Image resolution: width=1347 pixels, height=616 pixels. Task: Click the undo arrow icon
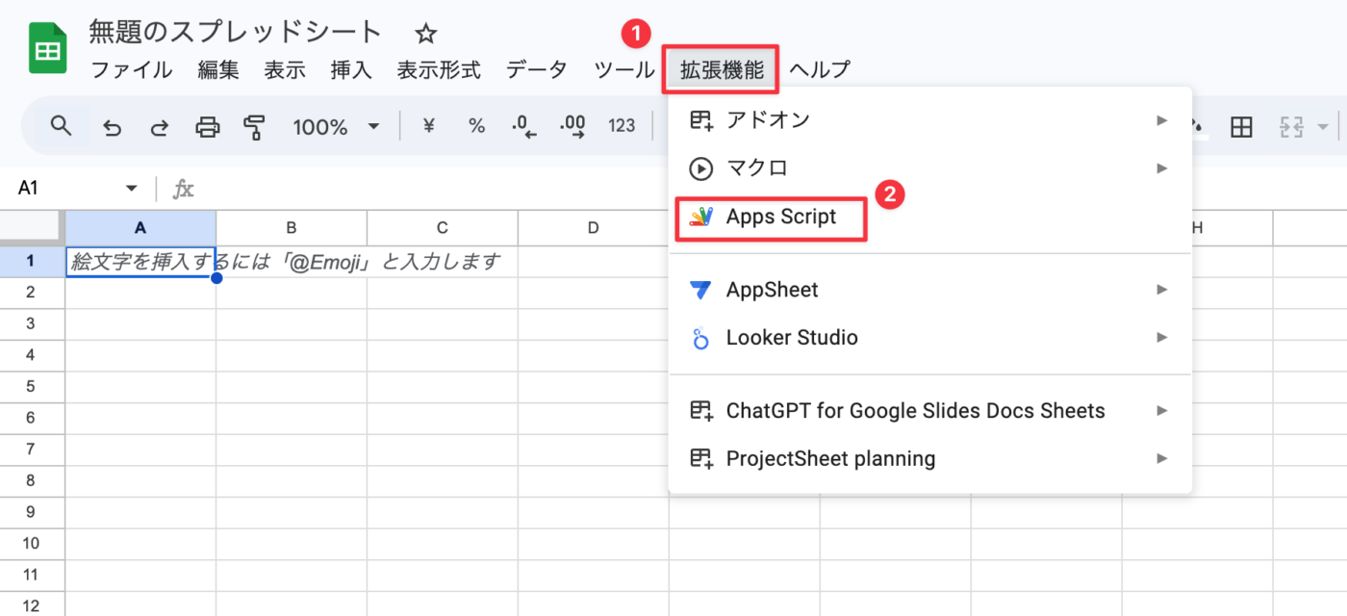click(113, 126)
